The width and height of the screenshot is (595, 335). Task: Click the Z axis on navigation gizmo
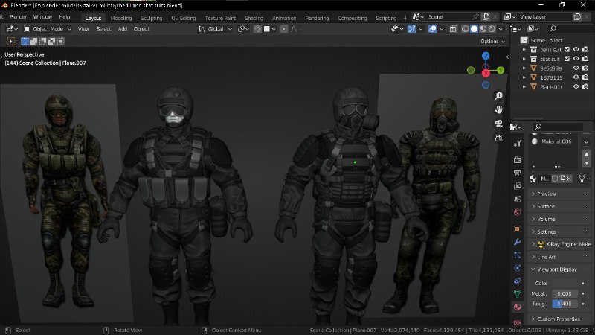tap(486, 56)
